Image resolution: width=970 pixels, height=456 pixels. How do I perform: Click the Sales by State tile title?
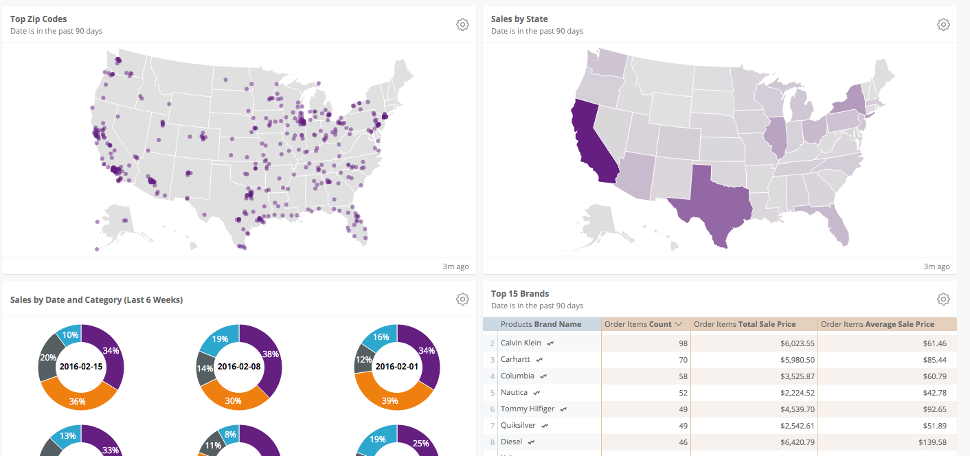pyautogui.click(x=519, y=19)
